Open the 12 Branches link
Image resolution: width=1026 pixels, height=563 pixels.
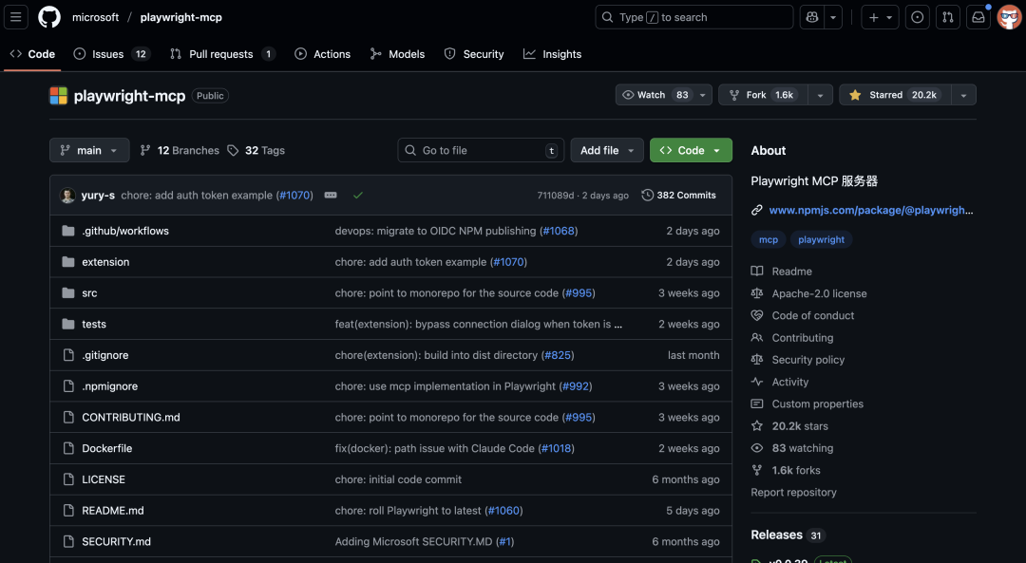pyautogui.click(x=180, y=150)
